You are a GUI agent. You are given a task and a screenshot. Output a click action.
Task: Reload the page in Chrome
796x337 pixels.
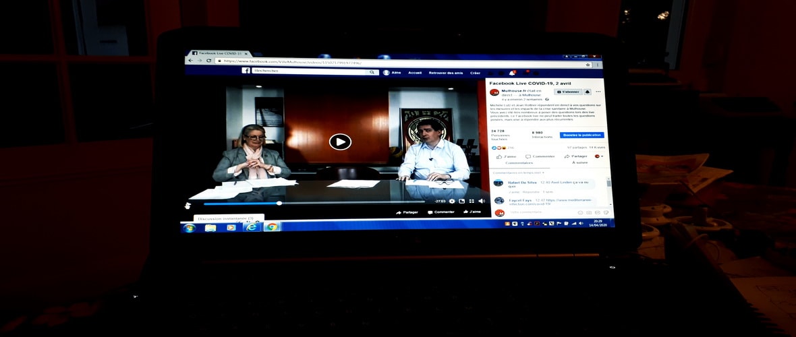(208, 61)
